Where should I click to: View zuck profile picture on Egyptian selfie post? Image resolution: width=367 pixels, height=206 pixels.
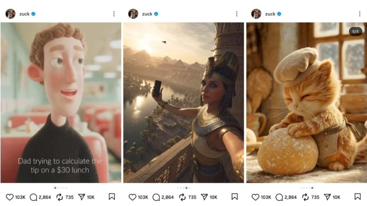[x=133, y=14]
